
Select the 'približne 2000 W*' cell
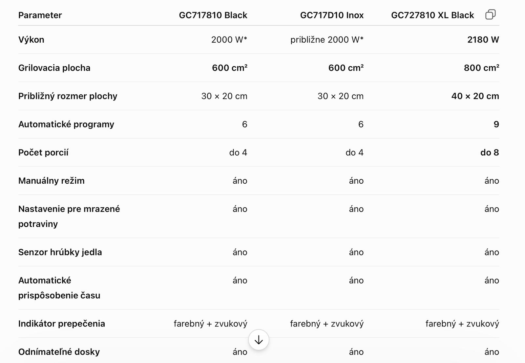[327, 40]
